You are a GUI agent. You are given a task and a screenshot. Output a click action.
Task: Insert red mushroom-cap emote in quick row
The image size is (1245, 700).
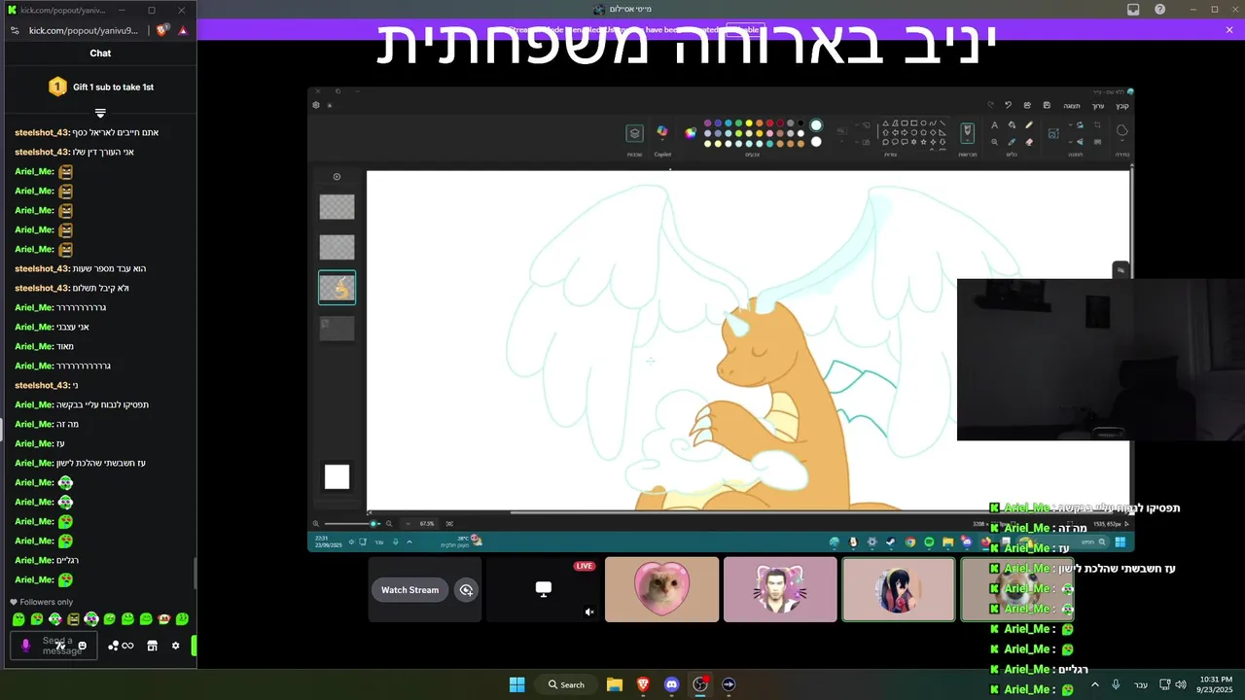pyautogui.click(x=163, y=619)
